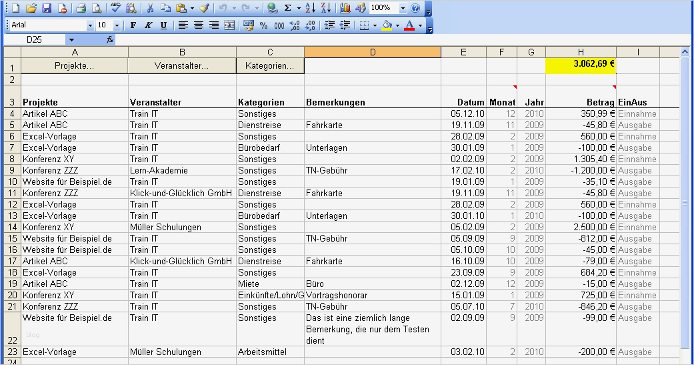Screen dimensions: 694x365
Task: Toggle italic K formatting
Action: tap(148, 25)
